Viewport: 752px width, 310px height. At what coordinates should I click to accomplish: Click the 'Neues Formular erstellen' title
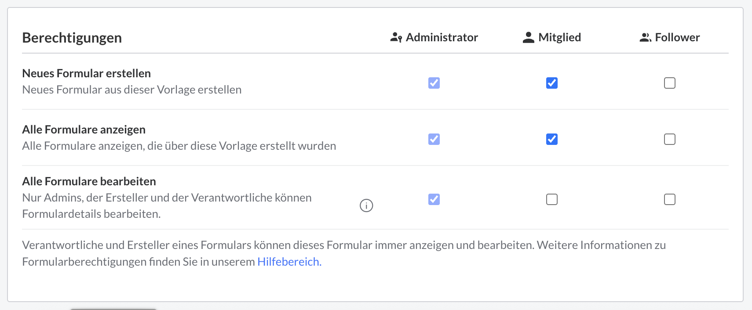[x=87, y=73]
